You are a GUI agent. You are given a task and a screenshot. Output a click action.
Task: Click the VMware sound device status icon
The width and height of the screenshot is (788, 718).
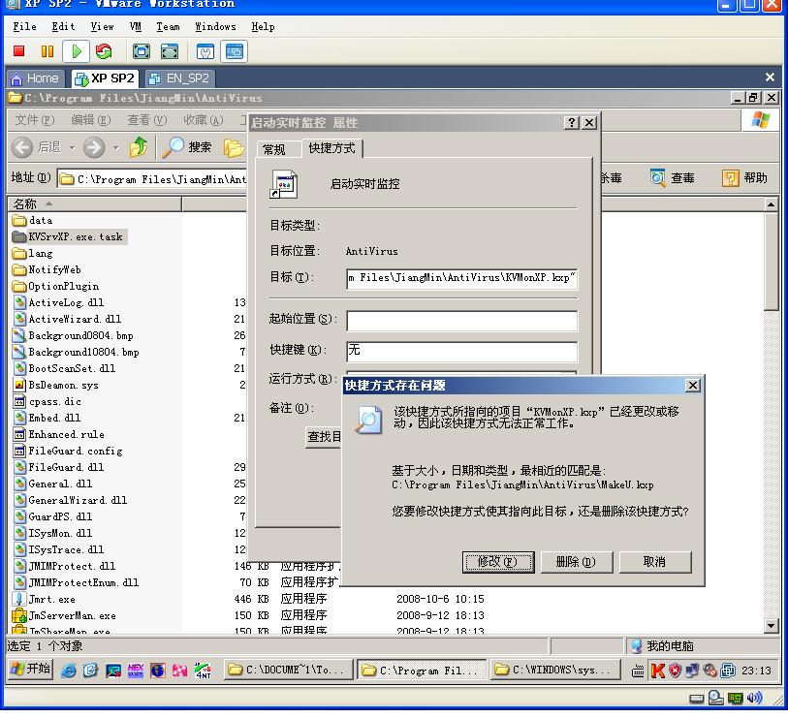[x=754, y=698]
